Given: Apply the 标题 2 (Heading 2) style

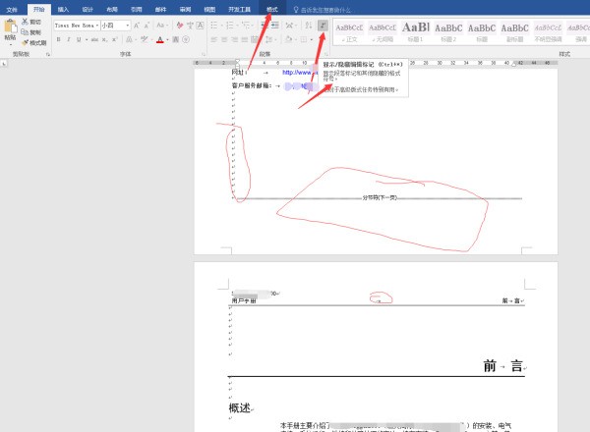Looking at the screenshot, I should pyautogui.click(x=449, y=32).
